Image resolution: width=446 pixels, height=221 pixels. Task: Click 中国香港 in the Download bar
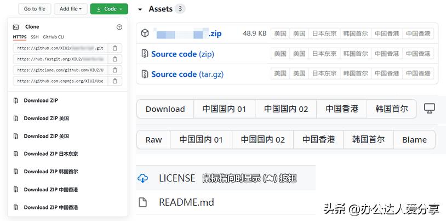[x=341, y=109]
